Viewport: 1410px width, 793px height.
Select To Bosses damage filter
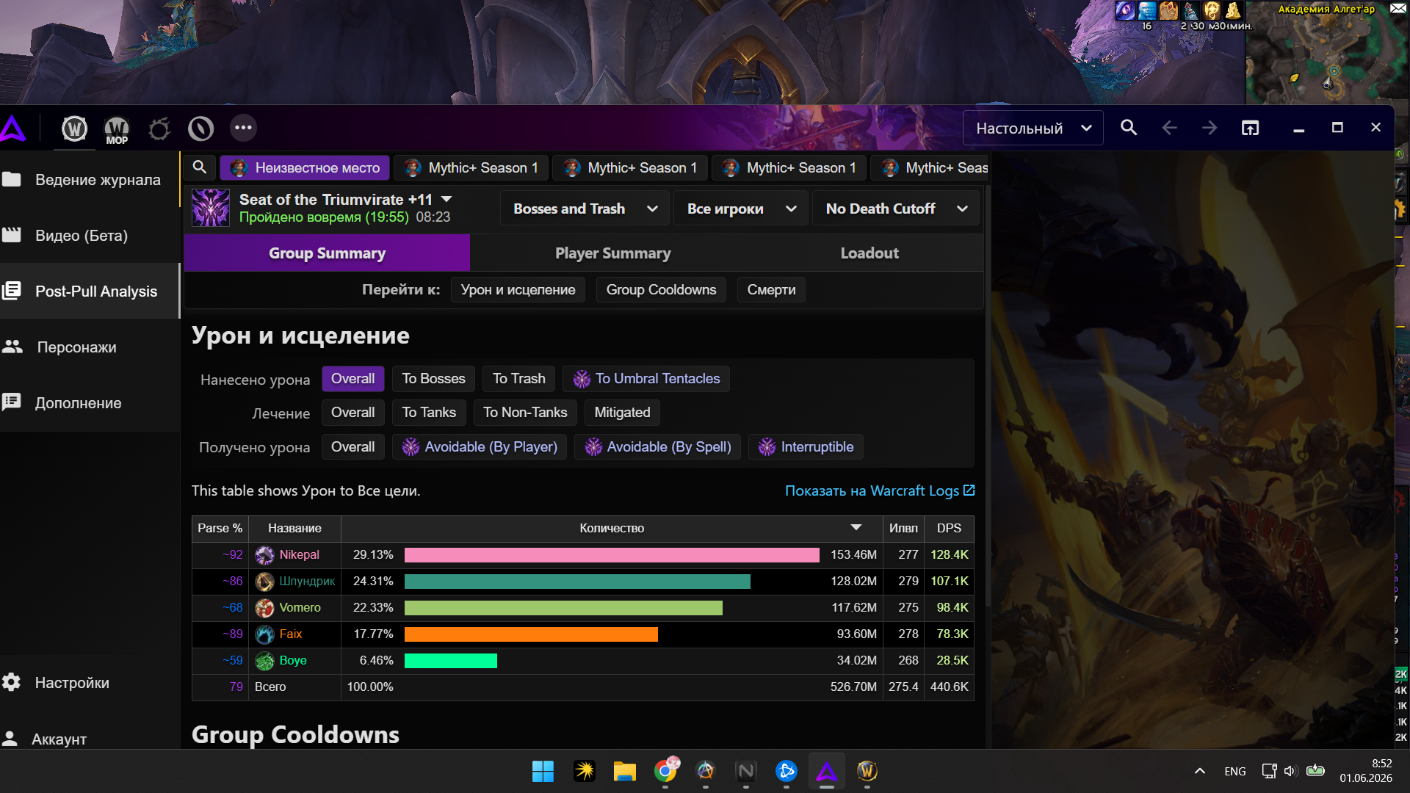pos(433,379)
